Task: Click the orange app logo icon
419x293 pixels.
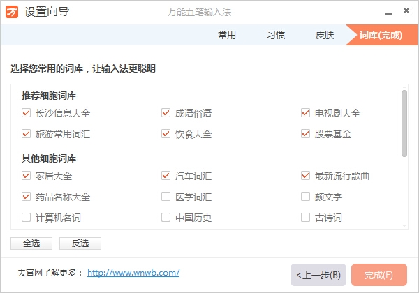Action: tap(12, 12)
